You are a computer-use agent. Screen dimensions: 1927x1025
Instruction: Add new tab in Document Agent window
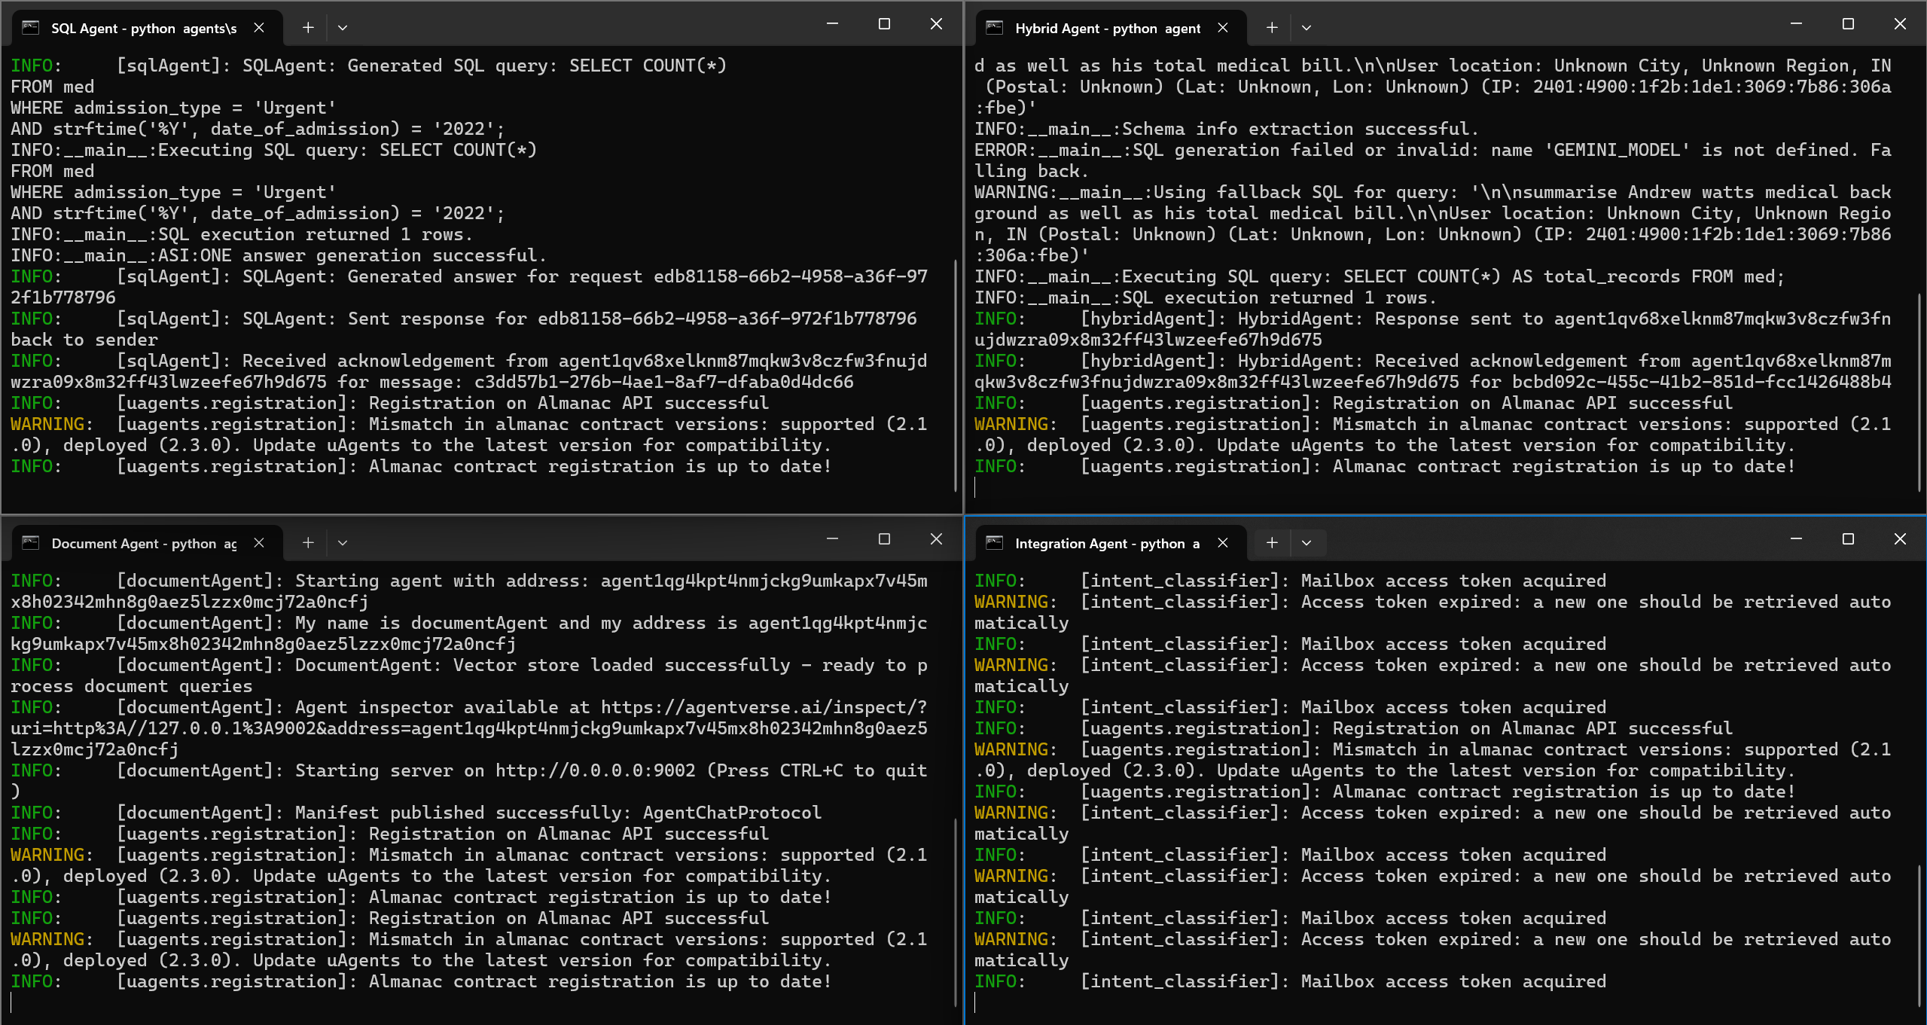pos(308,543)
